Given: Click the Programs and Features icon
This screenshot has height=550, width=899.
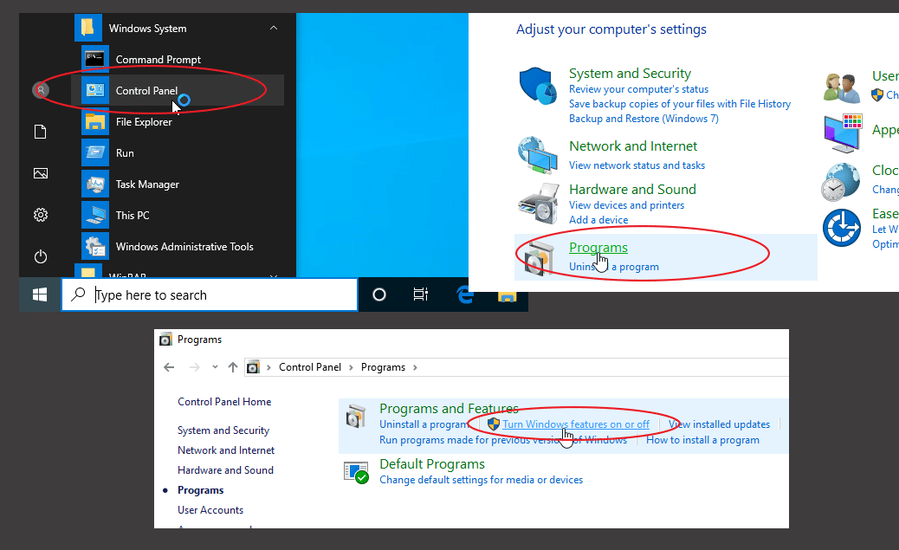Looking at the screenshot, I should point(356,417).
